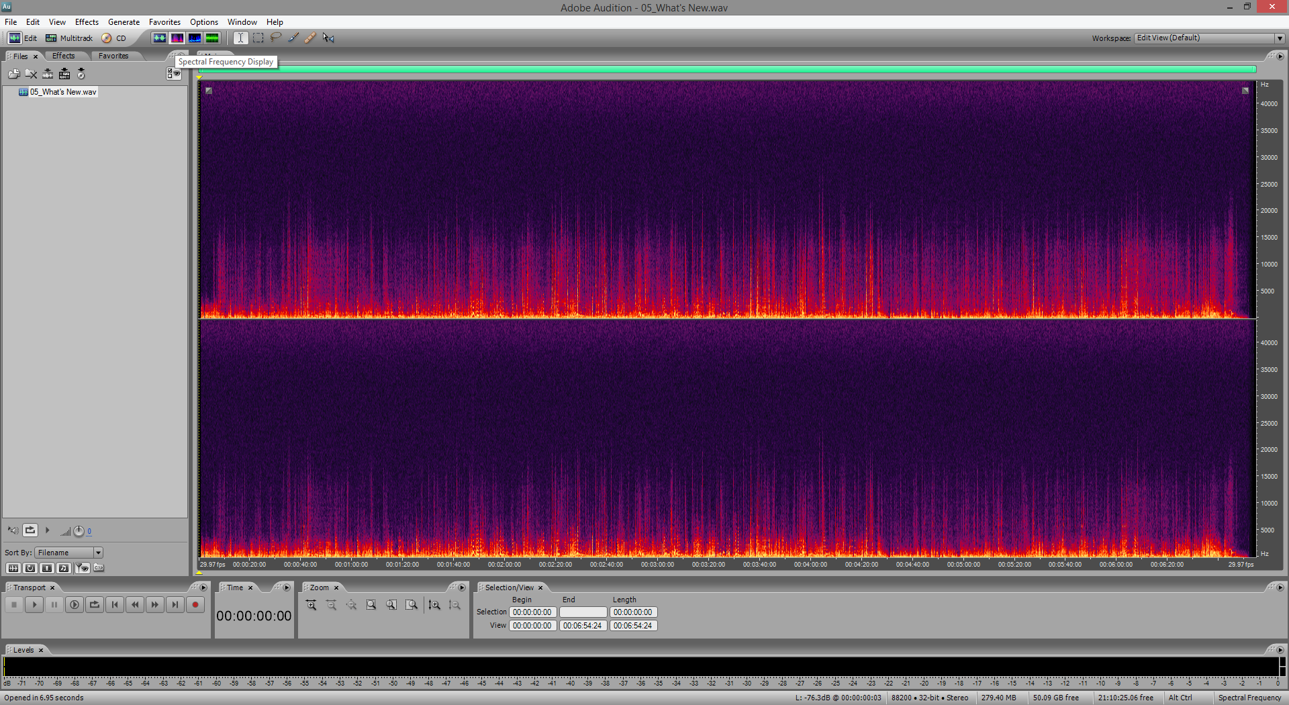This screenshot has width=1289, height=705.
Task: Click the Zoom To Selection icon
Action: click(371, 605)
